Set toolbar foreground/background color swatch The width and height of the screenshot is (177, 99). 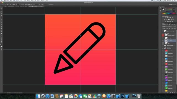coord(1,46)
